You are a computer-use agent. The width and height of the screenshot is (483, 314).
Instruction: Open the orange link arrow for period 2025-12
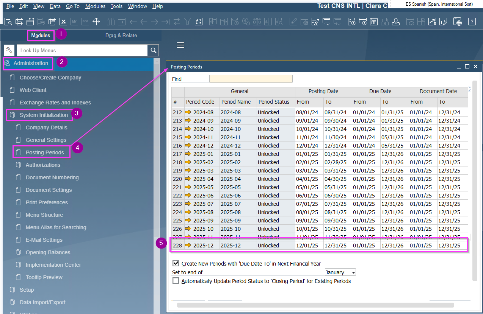tap(188, 245)
